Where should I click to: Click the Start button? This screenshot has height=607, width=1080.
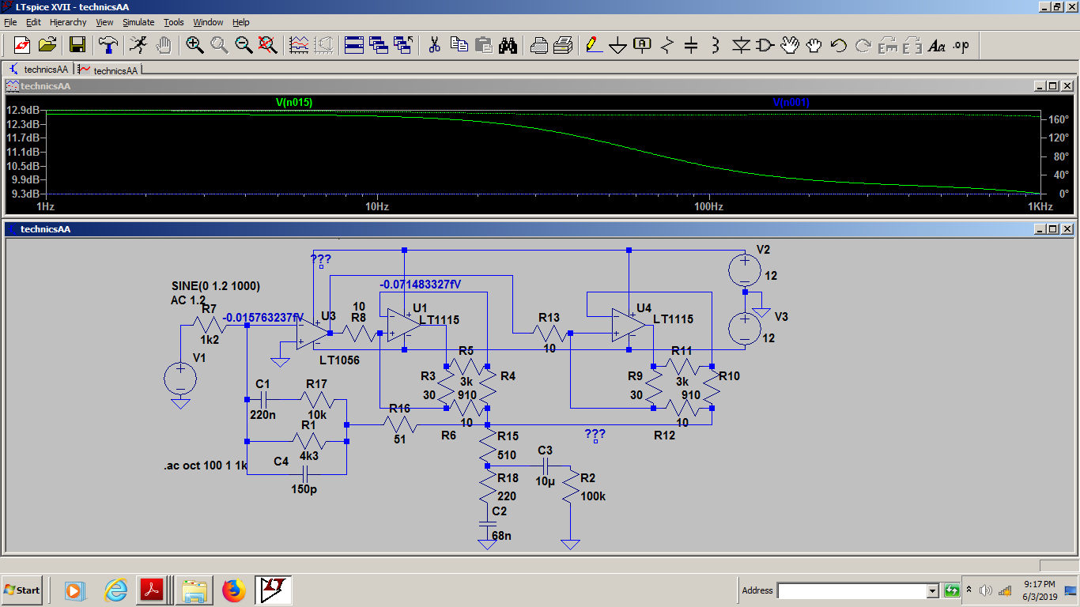click(x=22, y=590)
